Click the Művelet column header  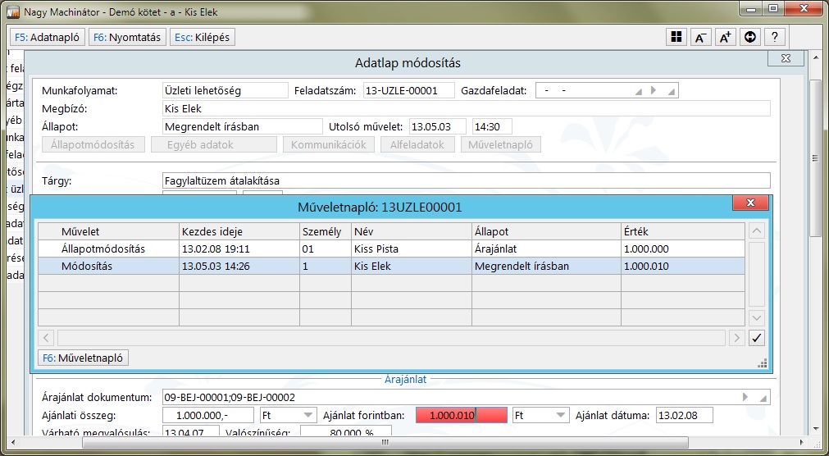coord(108,232)
